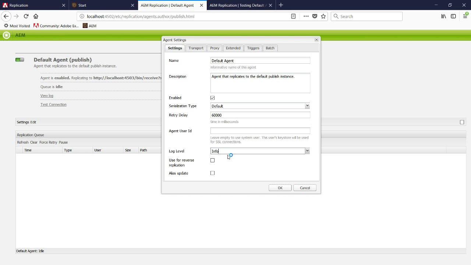The image size is (471, 265).
Task: Click Force Retry in queue toolbar
Action: click(48, 142)
